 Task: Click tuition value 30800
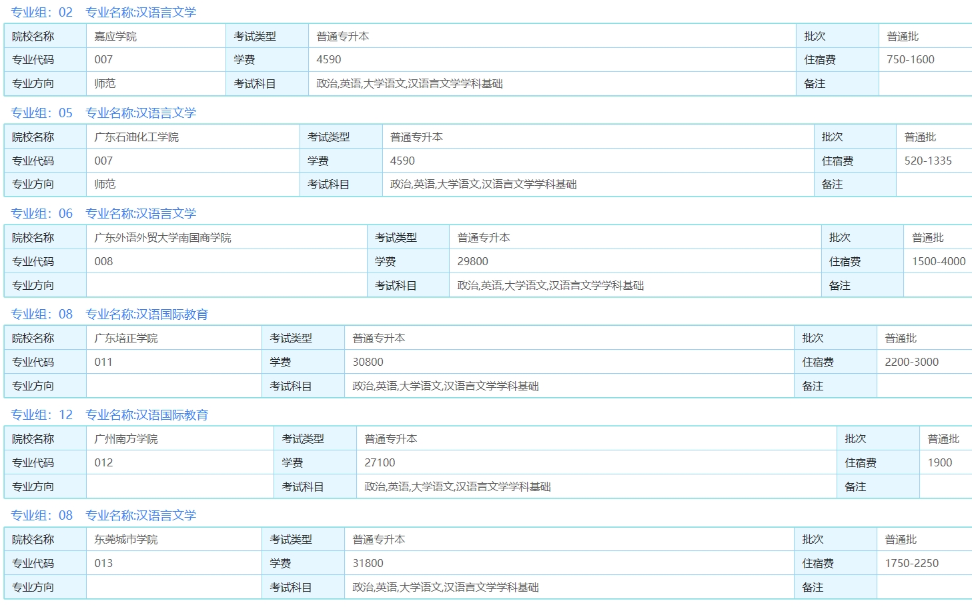368,362
